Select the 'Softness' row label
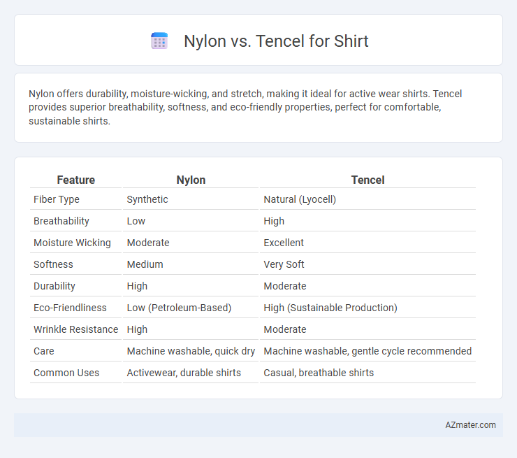517x458 pixels. pyautogui.click(x=53, y=264)
